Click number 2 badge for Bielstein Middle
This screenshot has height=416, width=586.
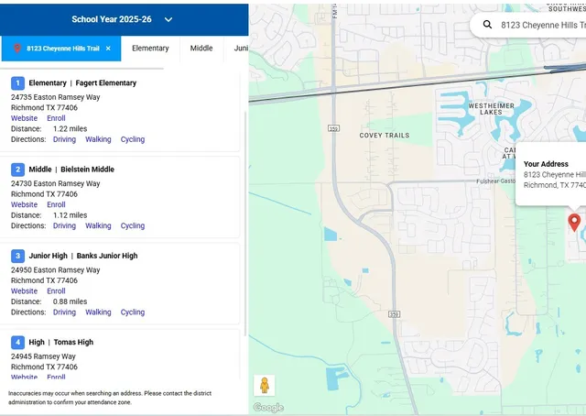click(17, 170)
